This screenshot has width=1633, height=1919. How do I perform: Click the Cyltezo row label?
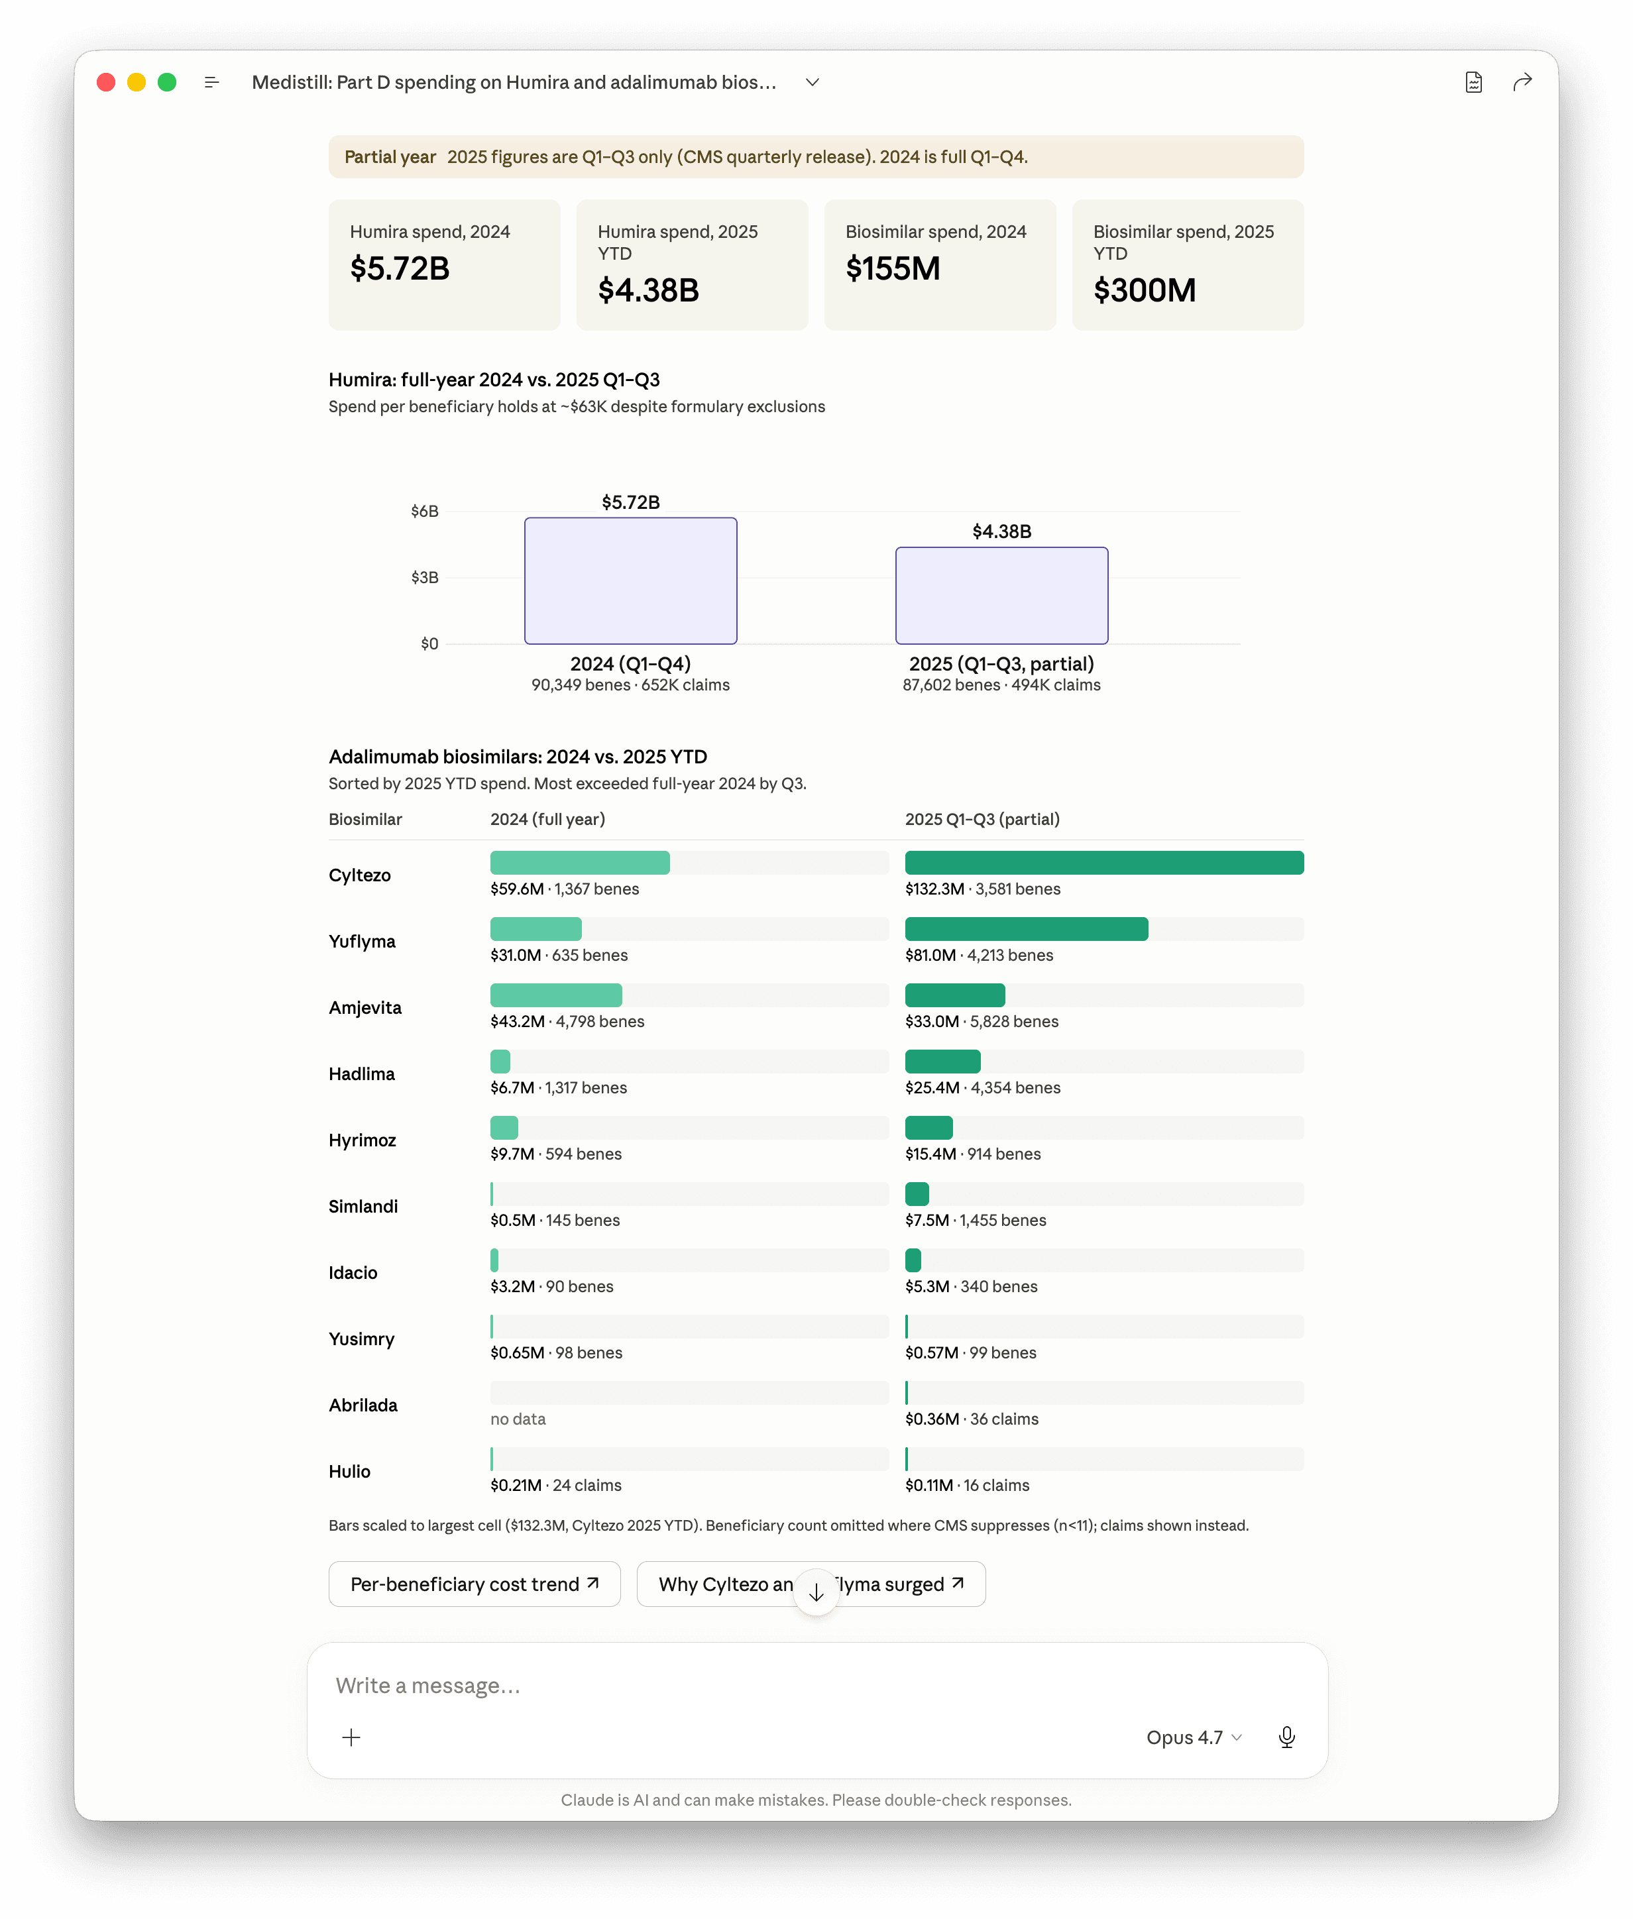(359, 876)
